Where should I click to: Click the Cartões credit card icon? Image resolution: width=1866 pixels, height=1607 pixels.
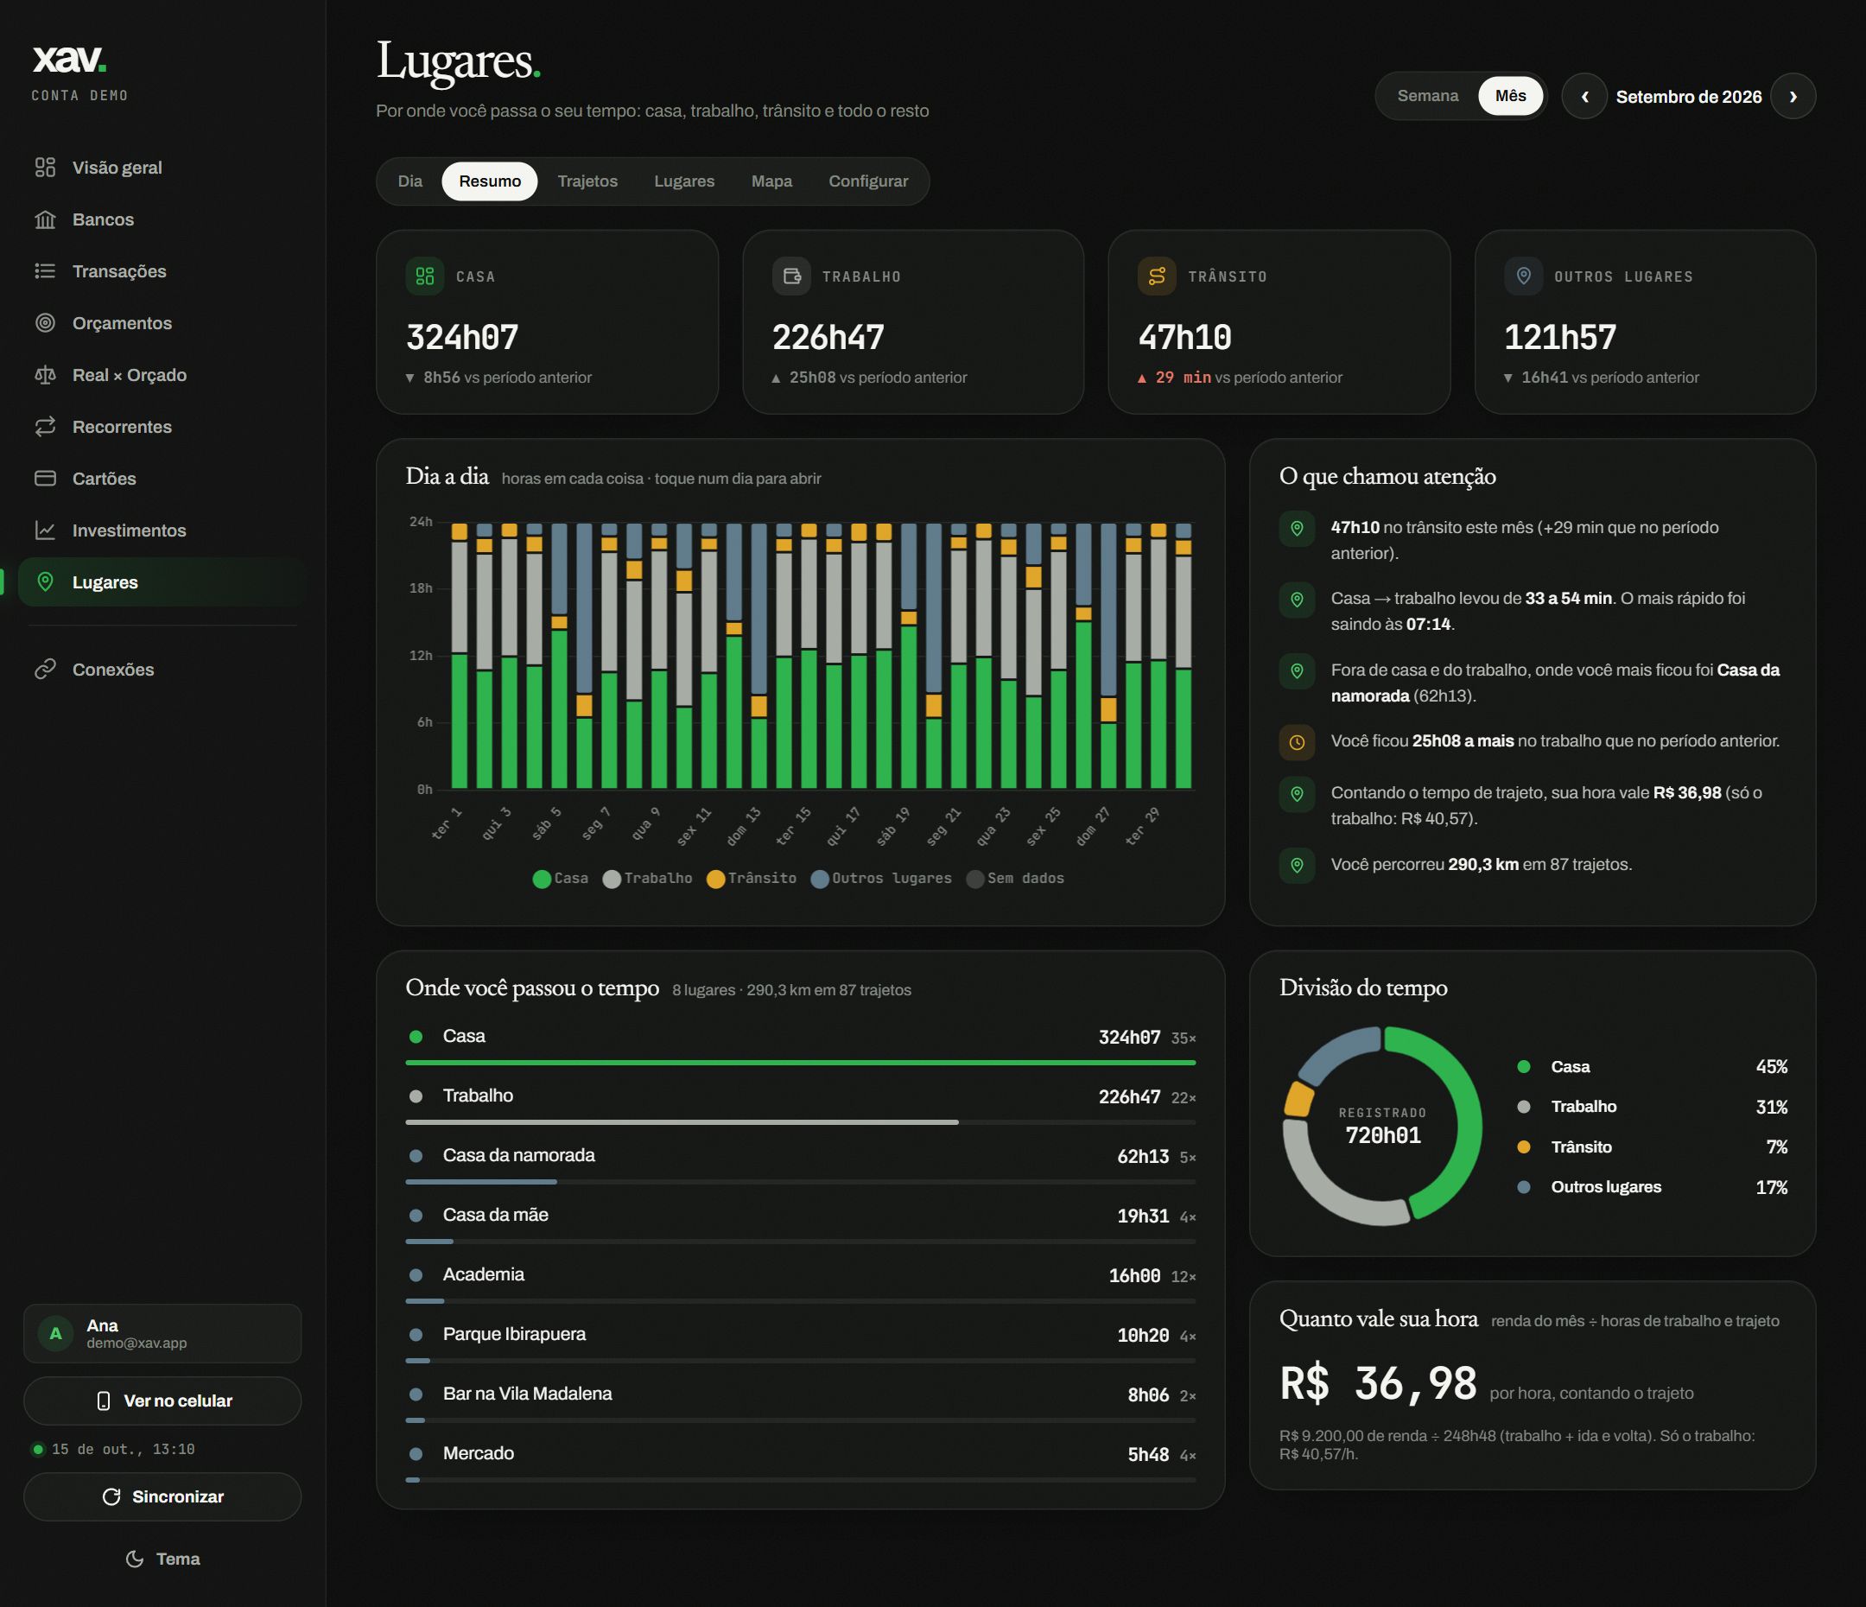tap(45, 479)
